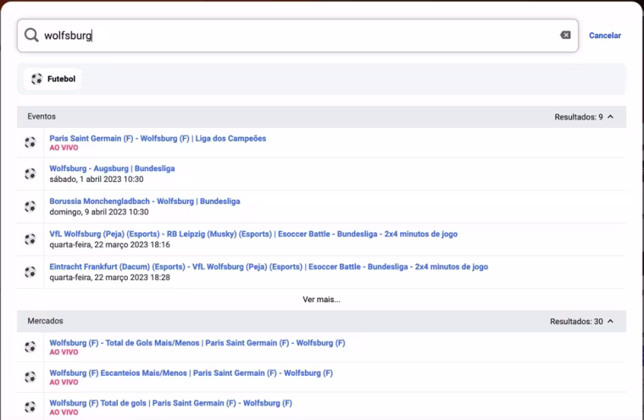Click ball icon beside Total de Gols Mais/Menos
Image resolution: width=644 pixels, height=420 pixels.
click(30, 347)
